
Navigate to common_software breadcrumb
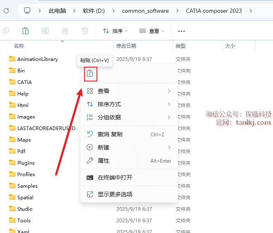[x=146, y=11]
